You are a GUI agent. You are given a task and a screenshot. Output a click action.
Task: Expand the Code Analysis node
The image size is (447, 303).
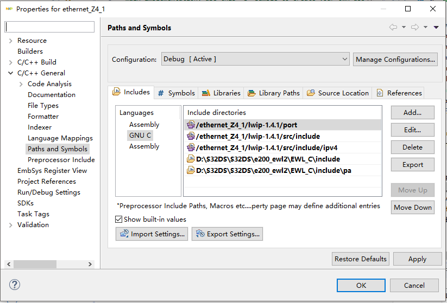(21, 84)
